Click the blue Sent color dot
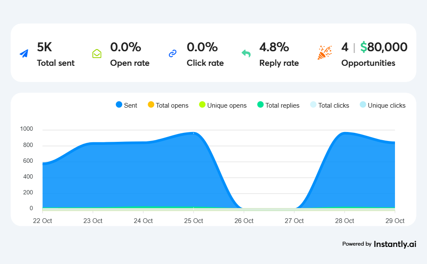Image resolution: width=427 pixels, height=264 pixels. tap(119, 105)
